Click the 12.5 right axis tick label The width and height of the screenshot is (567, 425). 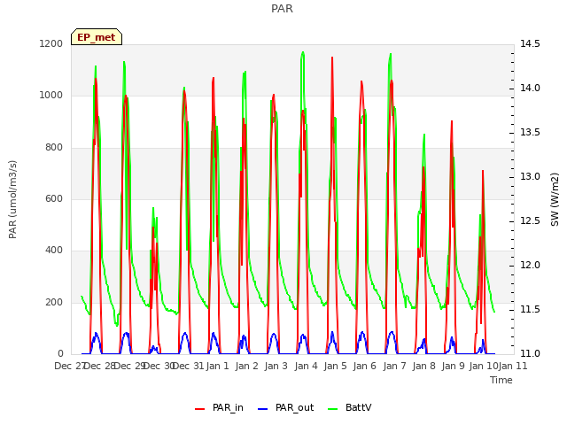tap(530, 220)
